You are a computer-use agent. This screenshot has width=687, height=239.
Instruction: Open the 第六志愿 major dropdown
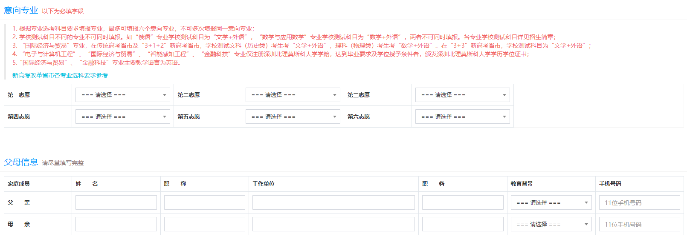[463, 117]
